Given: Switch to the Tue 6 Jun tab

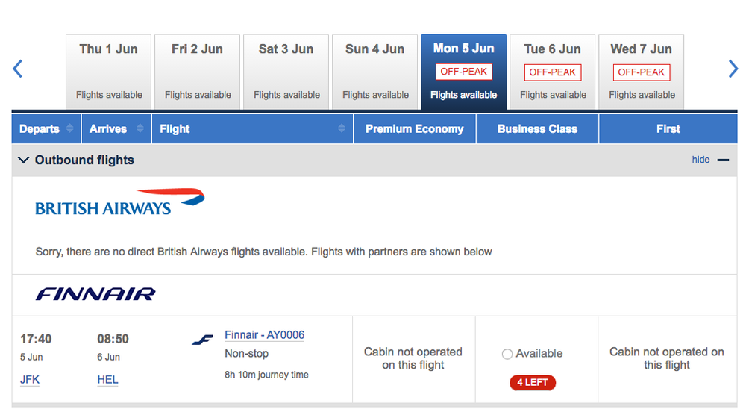Looking at the screenshot, I should click(552, 72).
